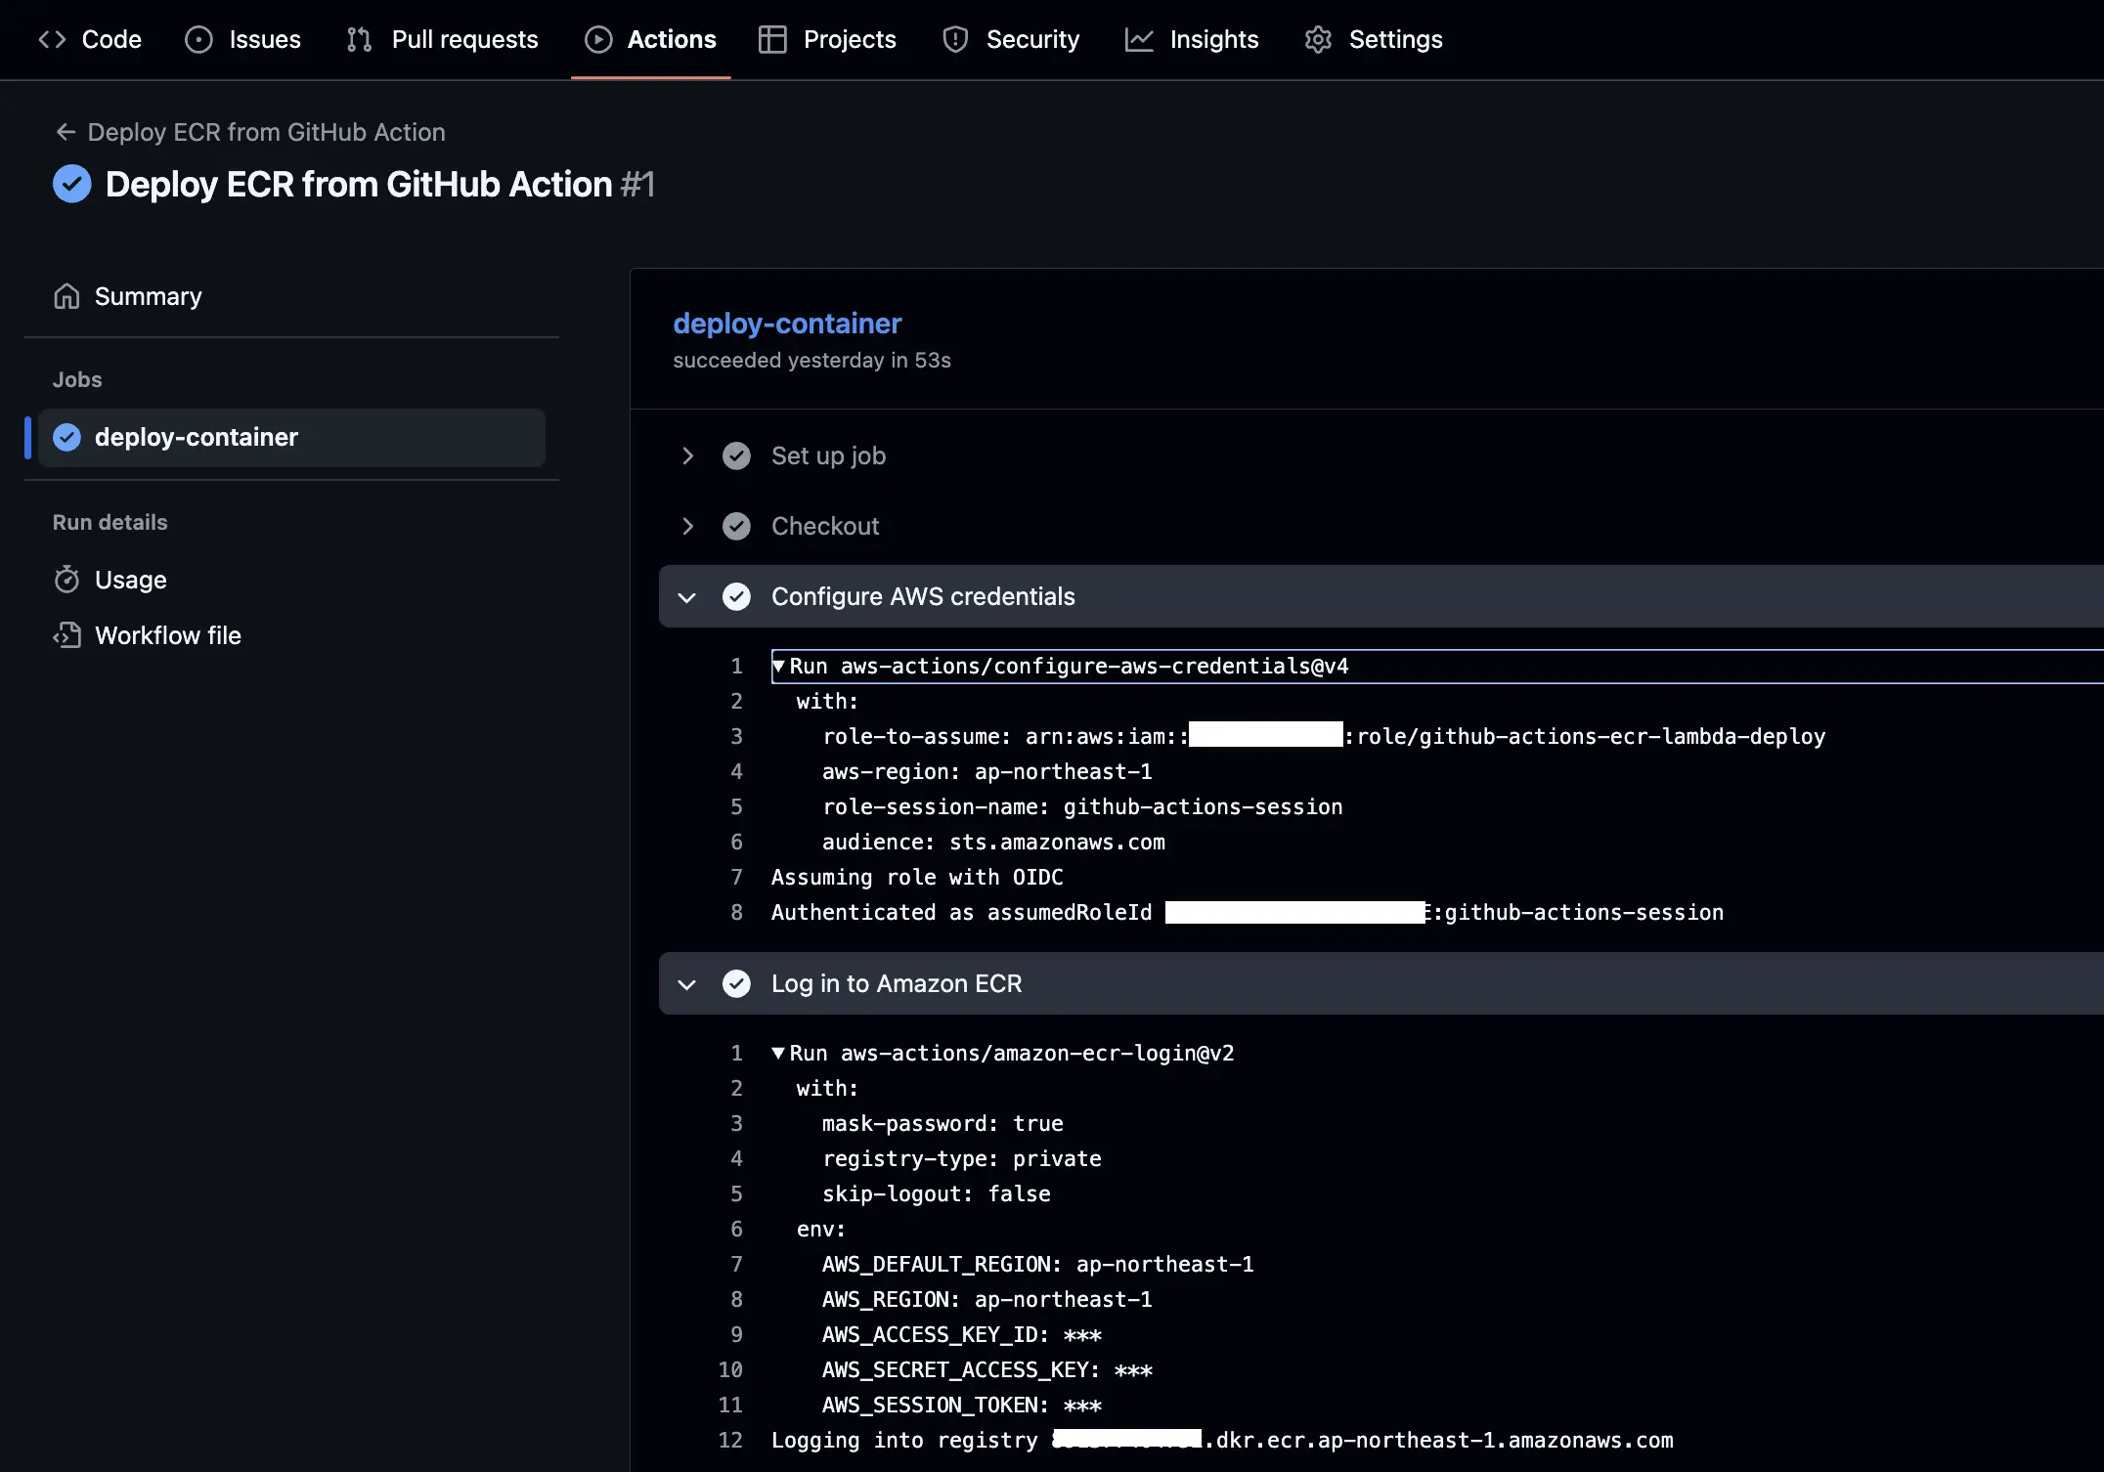2104x1472 pixels.
Task: Open Pull requests via its icon
Action: tap(358, 39)
